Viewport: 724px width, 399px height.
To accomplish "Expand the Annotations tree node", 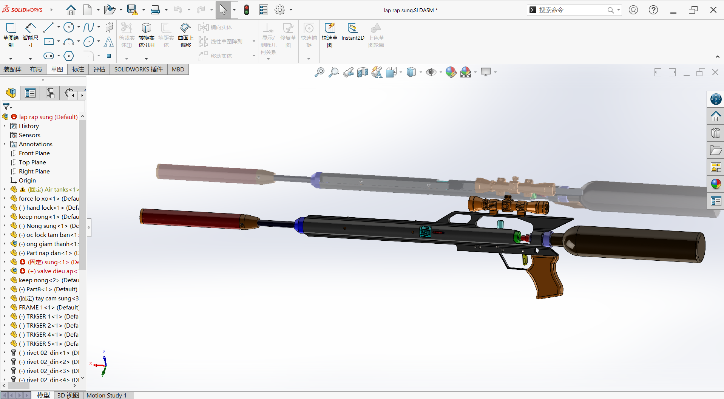I will pyautogui.click(x=5, y=144).
